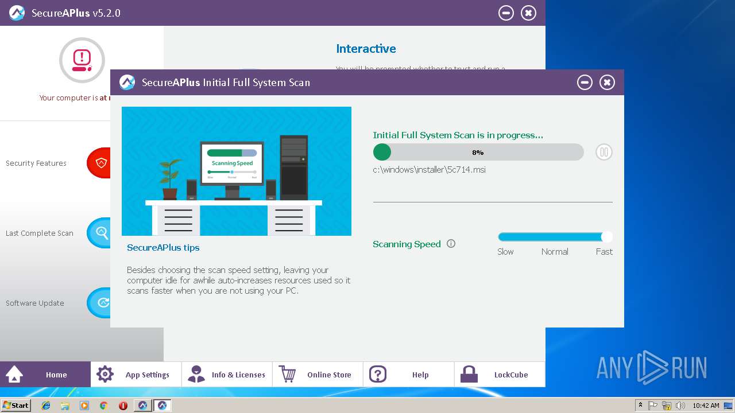The width and height of the screenshot is (735, 413).
Task: Click the scanning illustration image
Action: [237, 171]
